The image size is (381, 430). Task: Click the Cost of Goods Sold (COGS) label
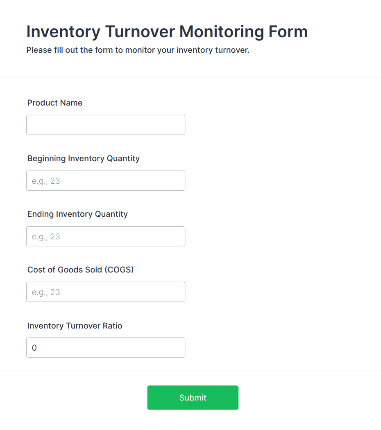point(80,270)
